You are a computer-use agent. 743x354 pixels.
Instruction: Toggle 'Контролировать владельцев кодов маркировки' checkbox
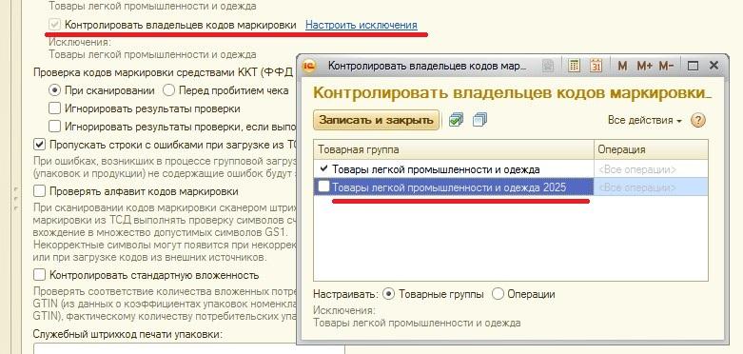tap(55, 25)
